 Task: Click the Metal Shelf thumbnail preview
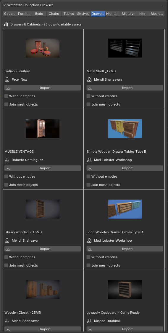(x=125, y=48)
